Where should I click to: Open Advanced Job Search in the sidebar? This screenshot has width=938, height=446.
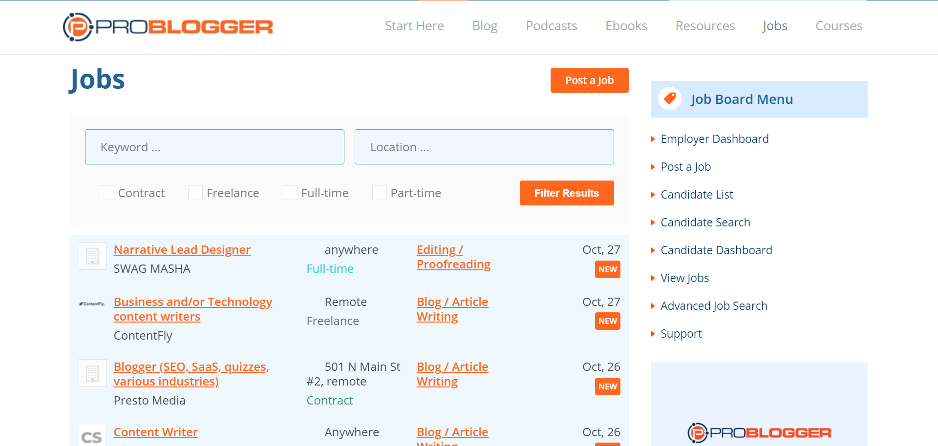[x=714, y=306]
